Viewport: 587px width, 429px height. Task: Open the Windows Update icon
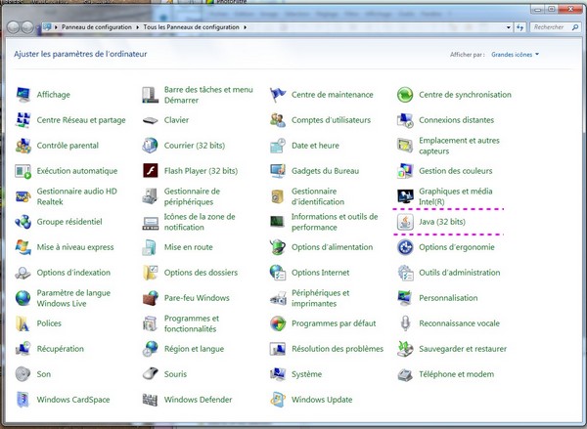(278, 400)
